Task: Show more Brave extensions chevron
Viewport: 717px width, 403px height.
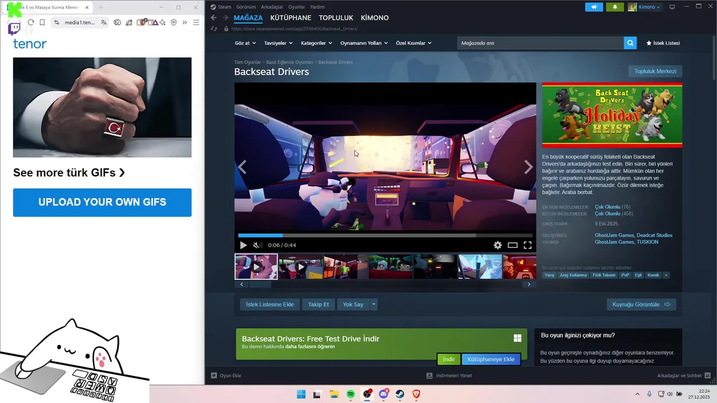Action: tap(185, 22)
